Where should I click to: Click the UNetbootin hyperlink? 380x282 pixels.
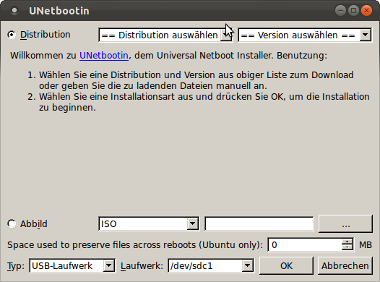(x=104, y=56)
